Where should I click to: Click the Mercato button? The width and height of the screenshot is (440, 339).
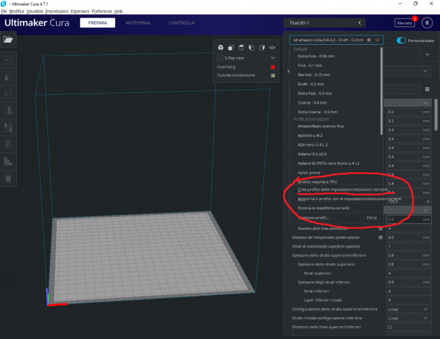(x=404, y=22)
